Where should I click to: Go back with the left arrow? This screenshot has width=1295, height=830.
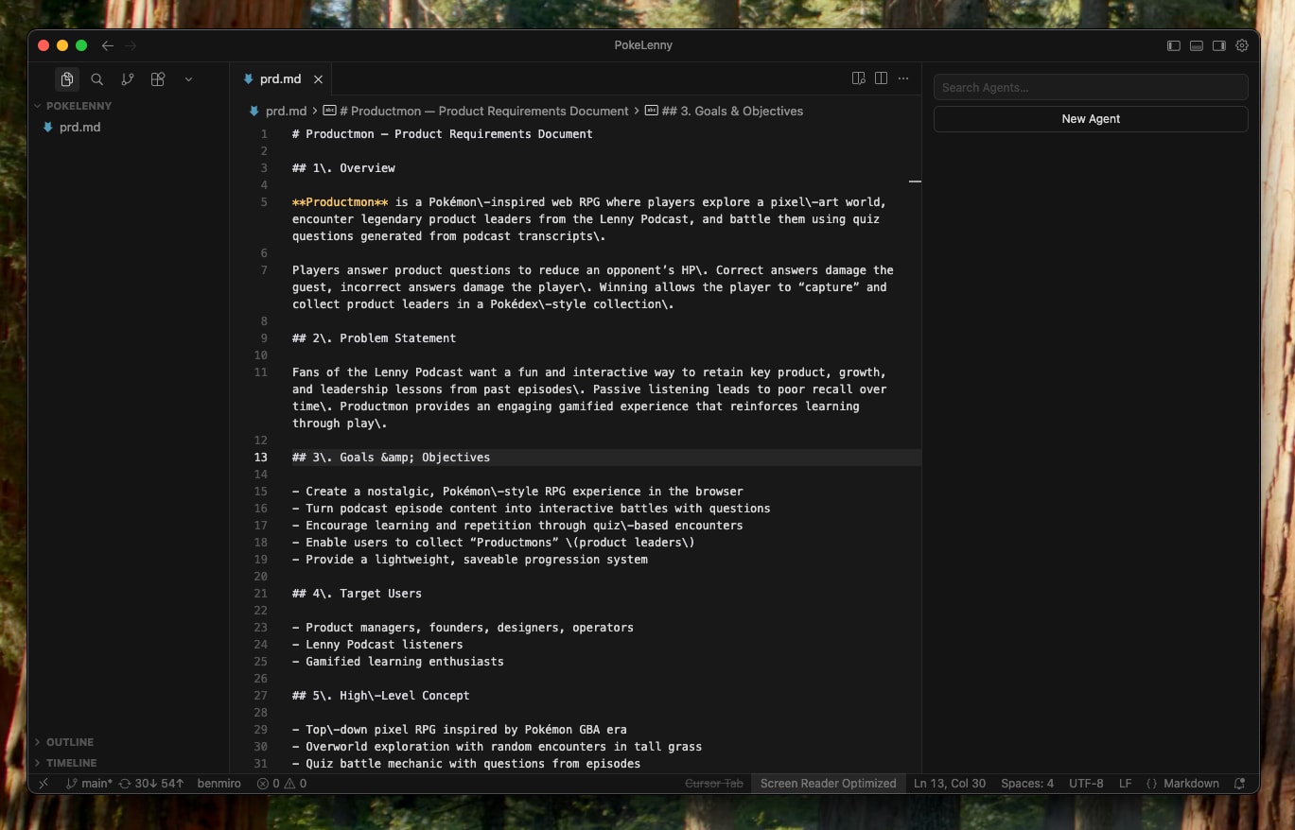[108, 45]
